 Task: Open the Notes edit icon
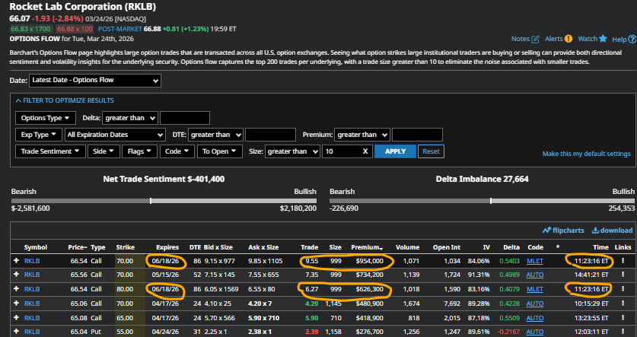tap(536, 38)
